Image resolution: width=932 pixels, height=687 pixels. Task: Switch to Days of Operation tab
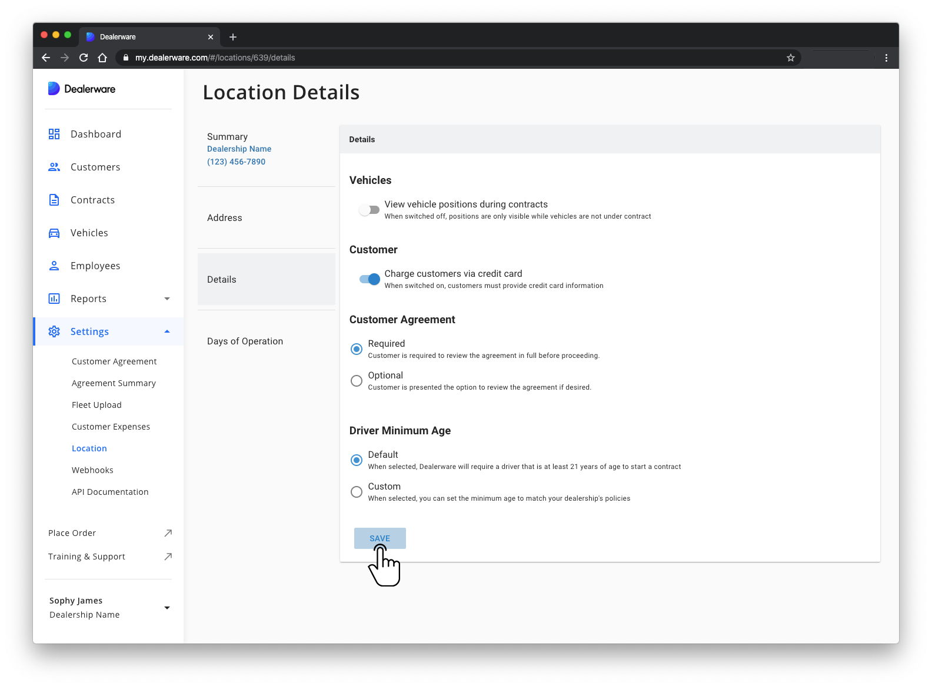coord(267,341)
